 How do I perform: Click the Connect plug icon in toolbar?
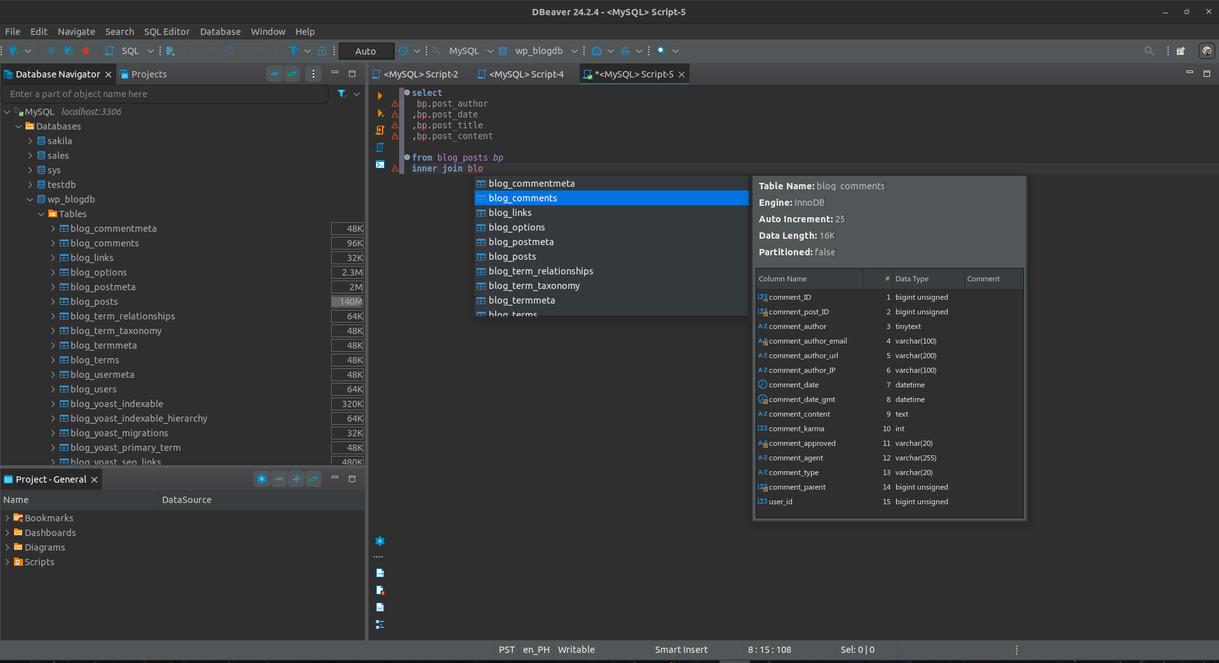coord(51,51)
